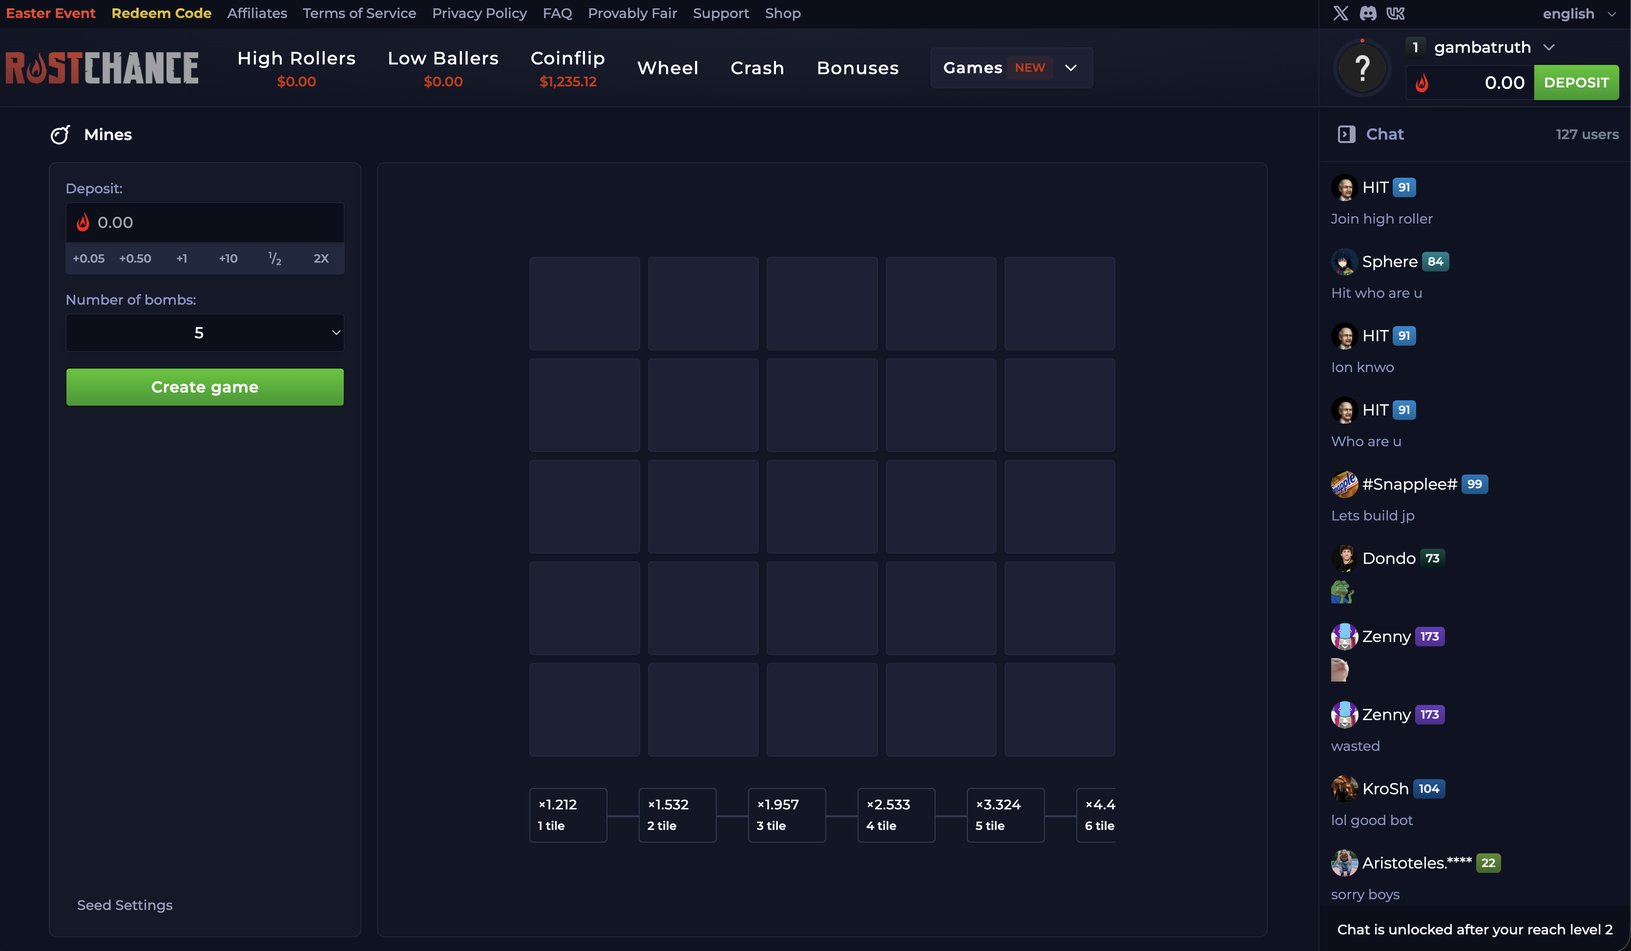Click the Mines bomb icon
Screen dimensions: 1631x951
(x=60, y=134)
